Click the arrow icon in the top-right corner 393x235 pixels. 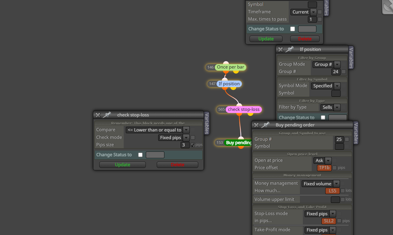tap(388, 6)
